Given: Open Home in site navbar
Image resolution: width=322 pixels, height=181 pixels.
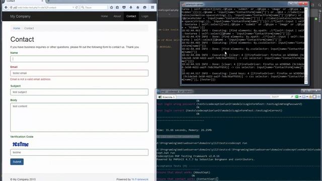Looking at the screenshot, I should click(x=104, y=16).
